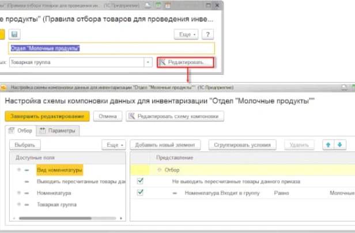The height and width of the screenshot is (233, 355).
Task: Switch to the 'Параметры' tab
Action: 58,131
